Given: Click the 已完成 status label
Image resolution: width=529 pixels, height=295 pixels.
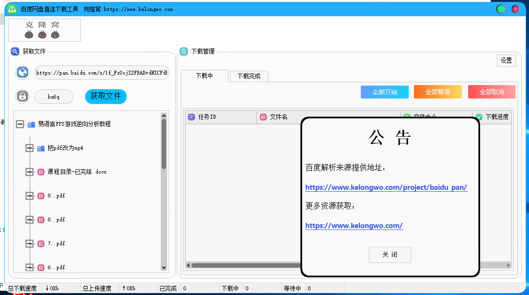Looking at the screenshot, I should [168, 288].
